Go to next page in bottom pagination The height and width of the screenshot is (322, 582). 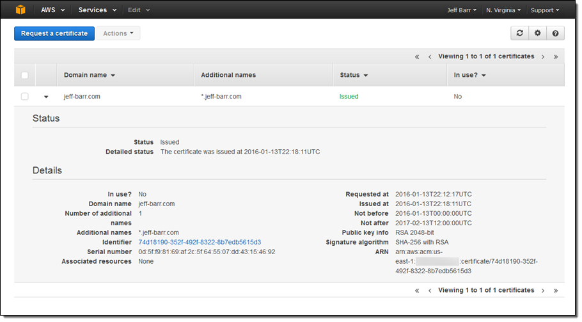click(x=543, y=291)
